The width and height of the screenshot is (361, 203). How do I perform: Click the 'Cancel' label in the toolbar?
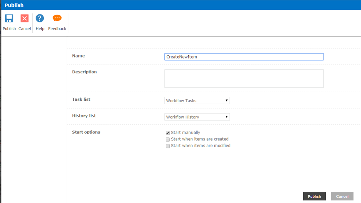(x=25, y=29)
